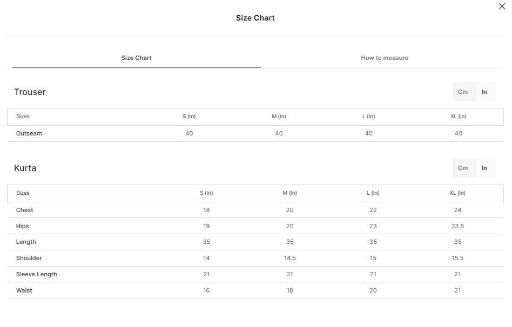Switch to the How to measure tab

click(x=385, y=58)
